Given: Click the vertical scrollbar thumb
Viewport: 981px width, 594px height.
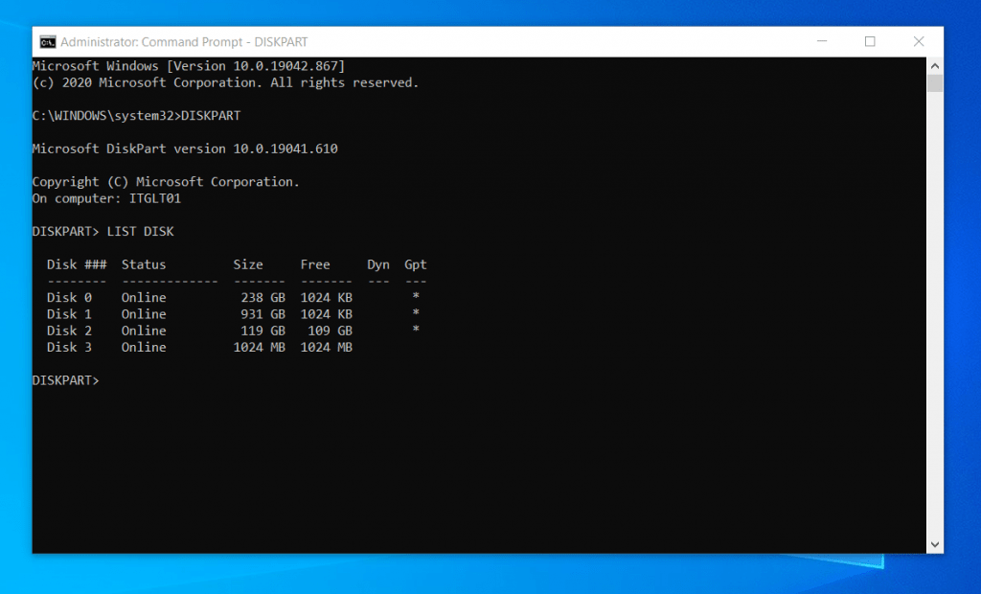Looking at the screenshot, I should pos(935,83).
